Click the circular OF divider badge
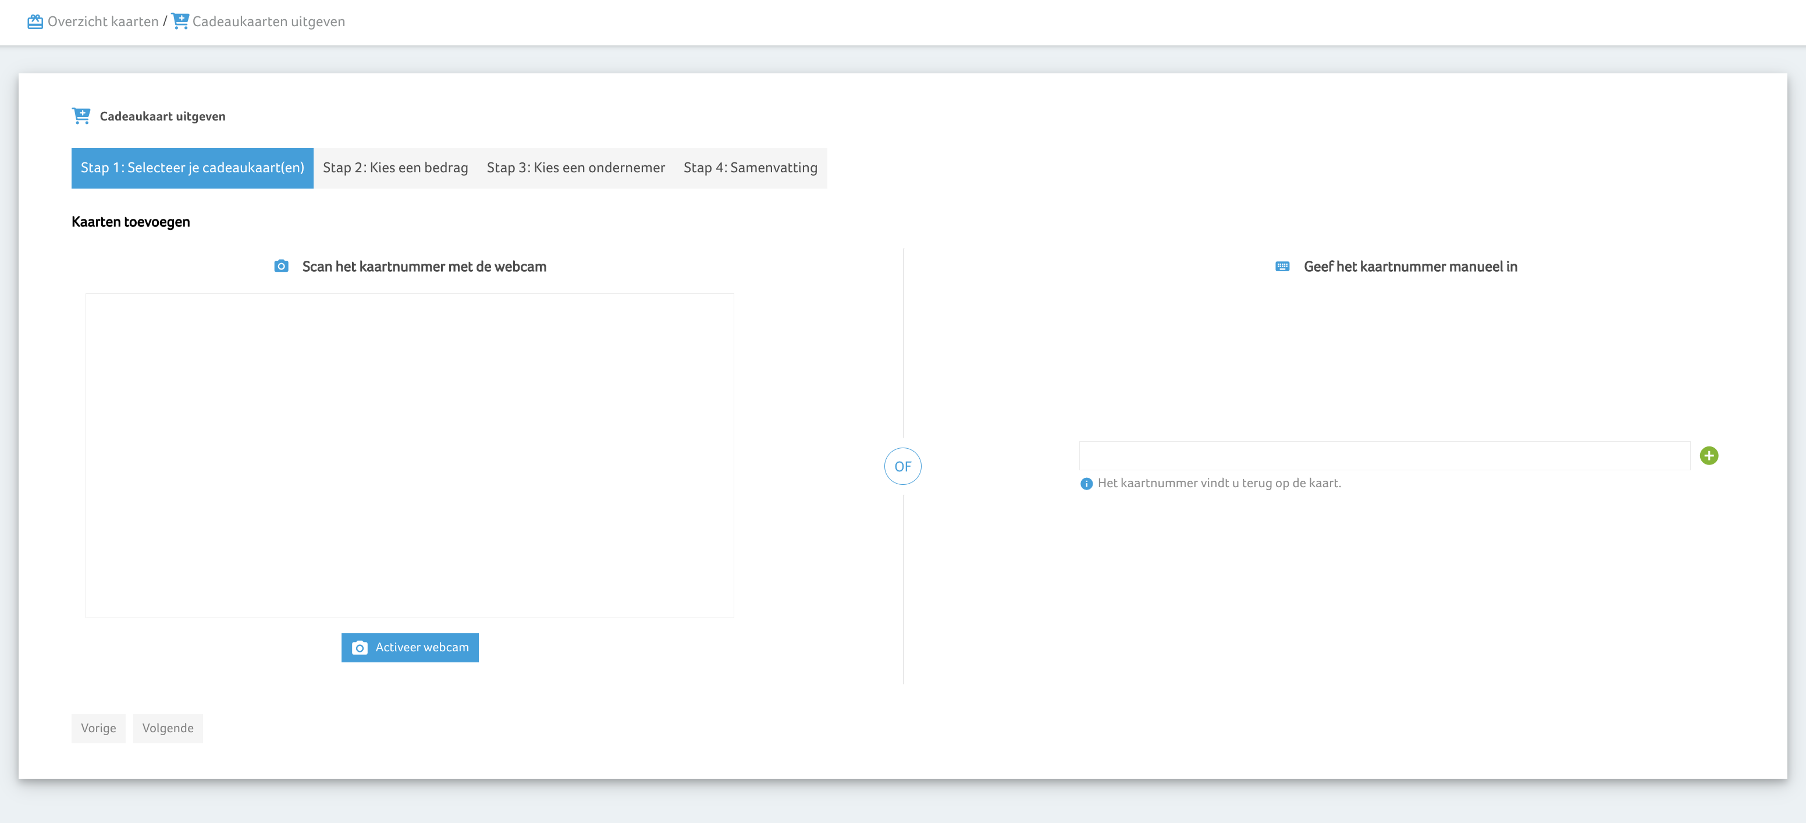The image size is (1806, 823). [902, 467]
